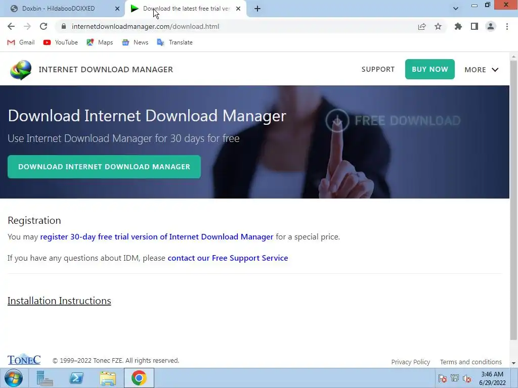Close the IDM download tab

pos(238,9)
